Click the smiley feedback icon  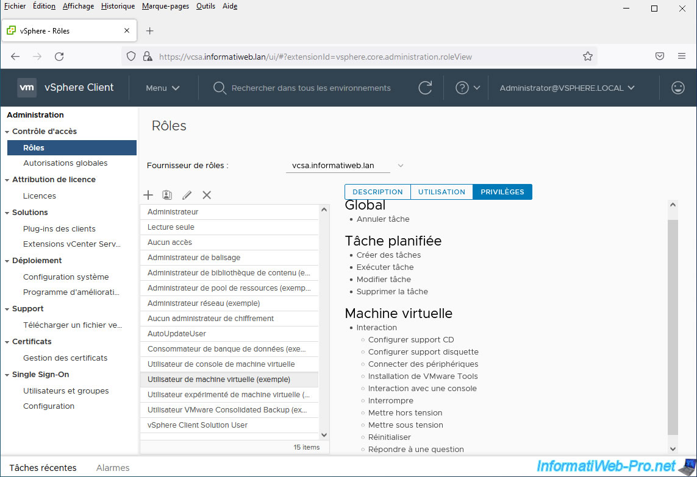[x=677, y=88]
